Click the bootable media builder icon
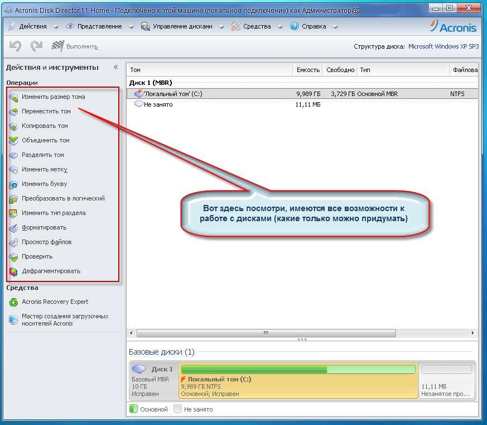 click(13, 319)
